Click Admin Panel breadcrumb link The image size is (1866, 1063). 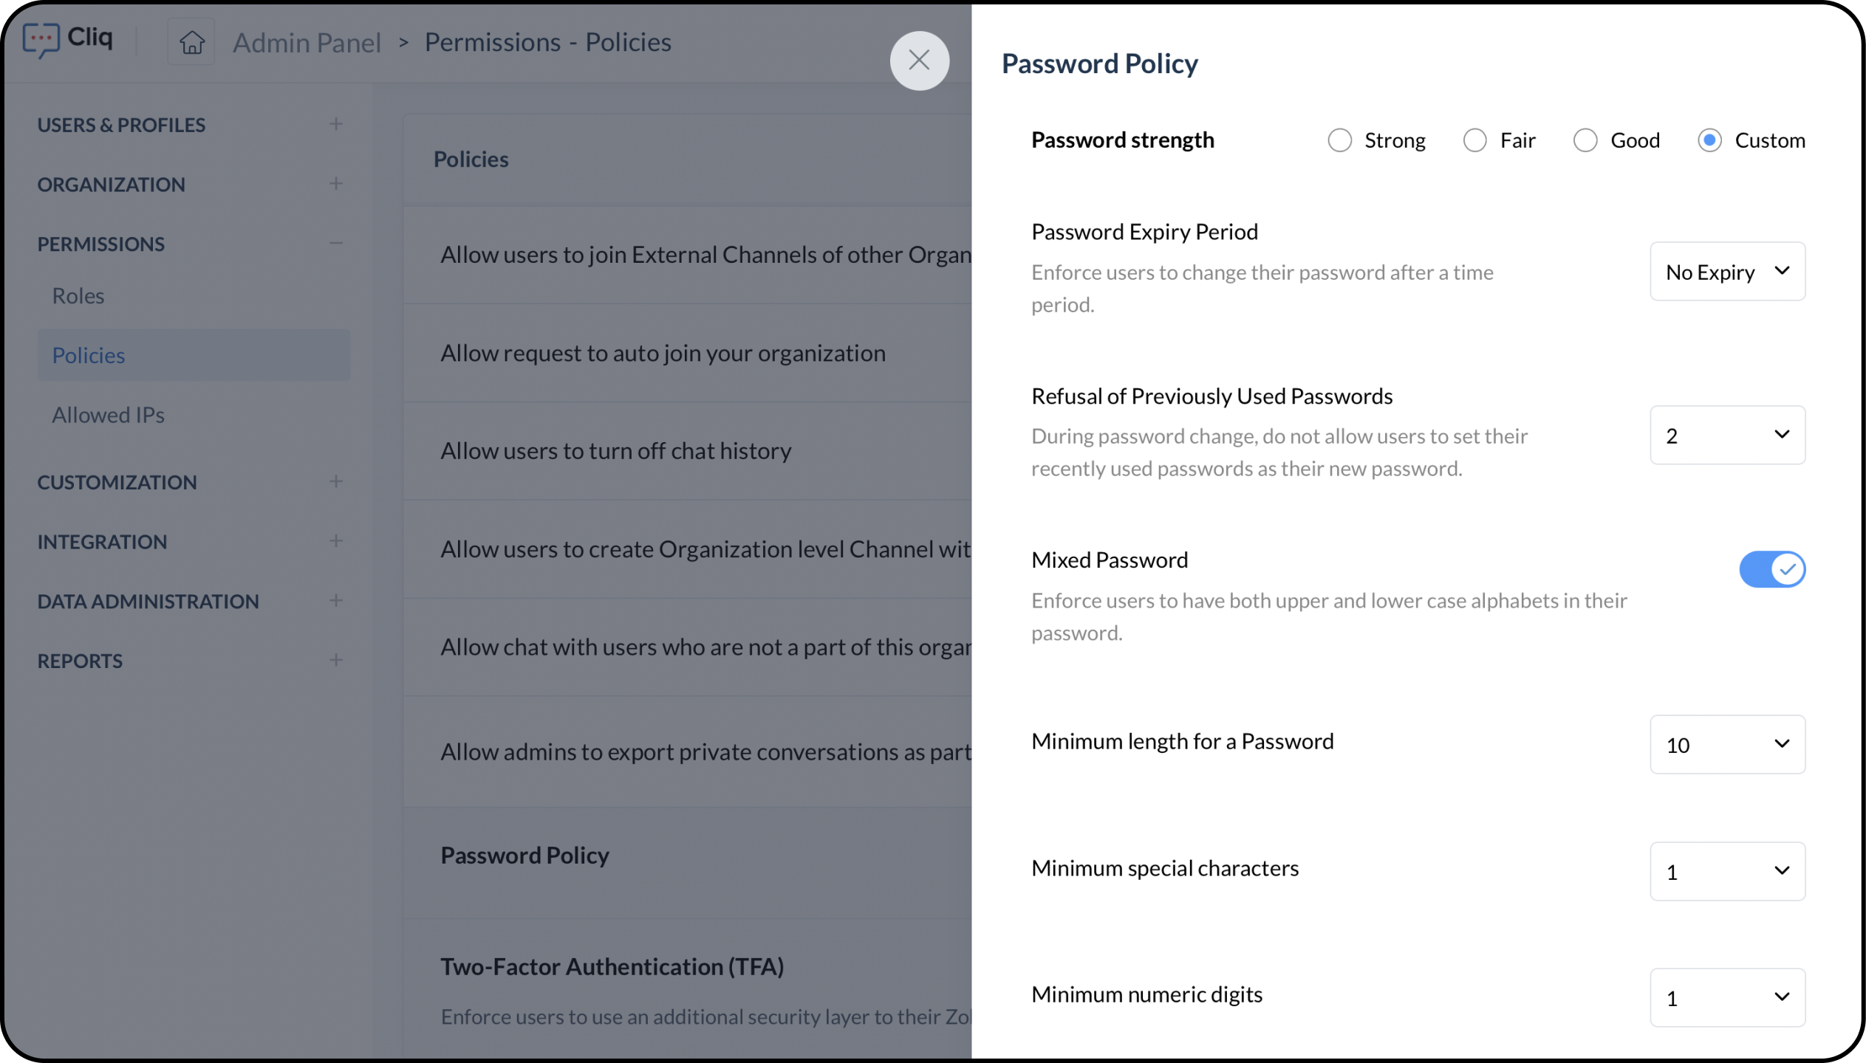pyautogui.click(x=307, y=43)
